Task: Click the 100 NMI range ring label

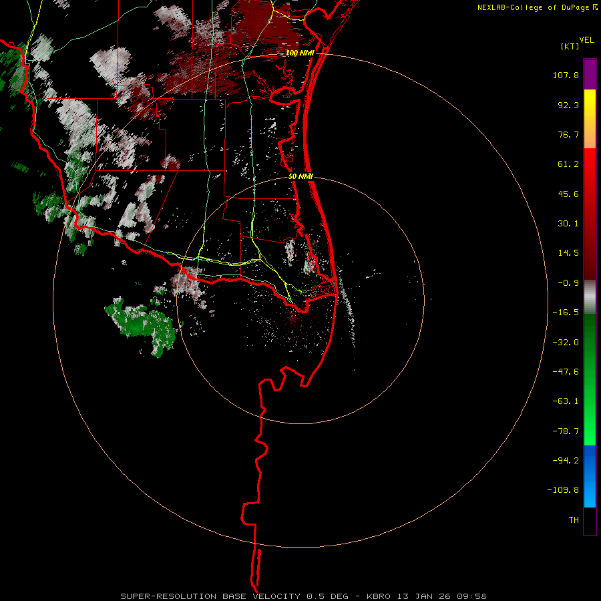Action: 300,53
